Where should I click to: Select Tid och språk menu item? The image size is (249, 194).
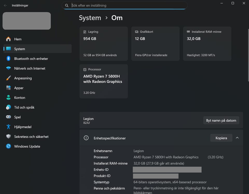[x=24, y=107]
